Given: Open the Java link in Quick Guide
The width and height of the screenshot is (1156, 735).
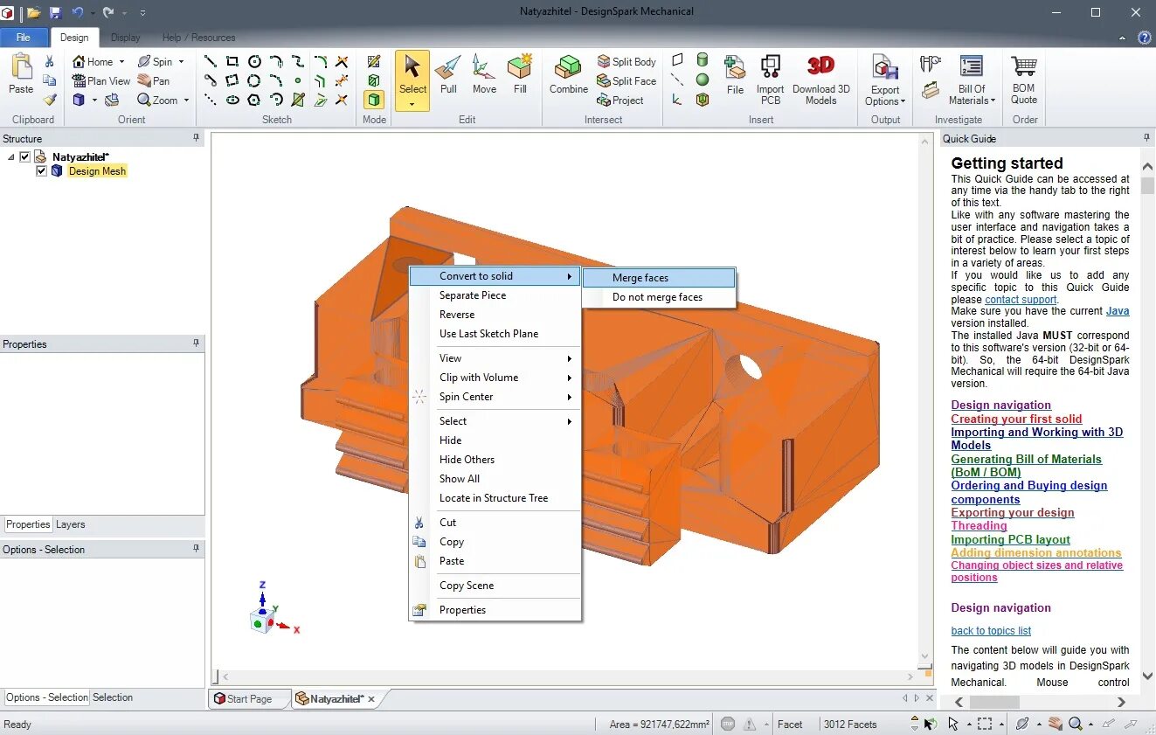Looking at the screenshot, I should (x=1118, y=311).
